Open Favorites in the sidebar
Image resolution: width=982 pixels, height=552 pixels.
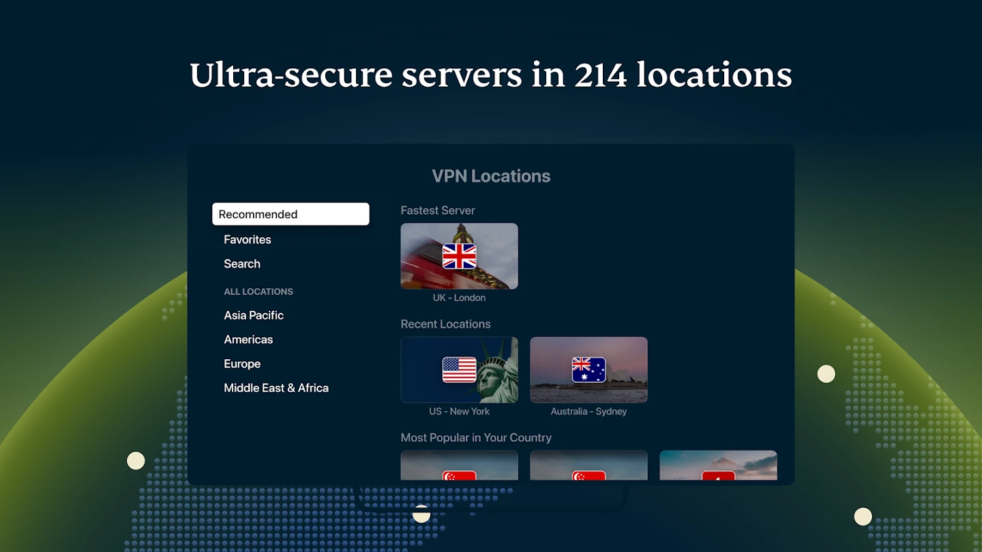pos(248,239)
